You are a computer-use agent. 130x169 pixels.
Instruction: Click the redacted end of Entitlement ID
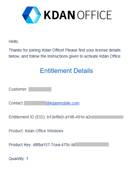coord(108,117)
